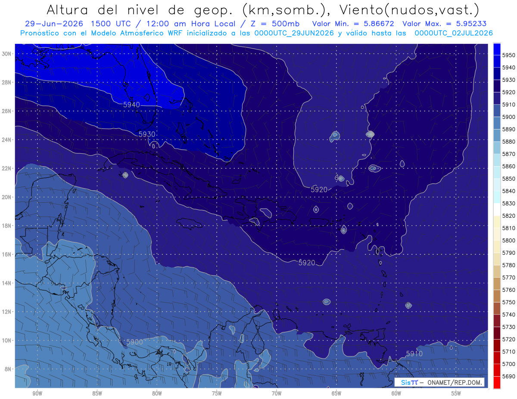517x399 pixels.
Task: Click the '0000UTC_02JUL2026' valid-until text
Action: tap(454, 33)
